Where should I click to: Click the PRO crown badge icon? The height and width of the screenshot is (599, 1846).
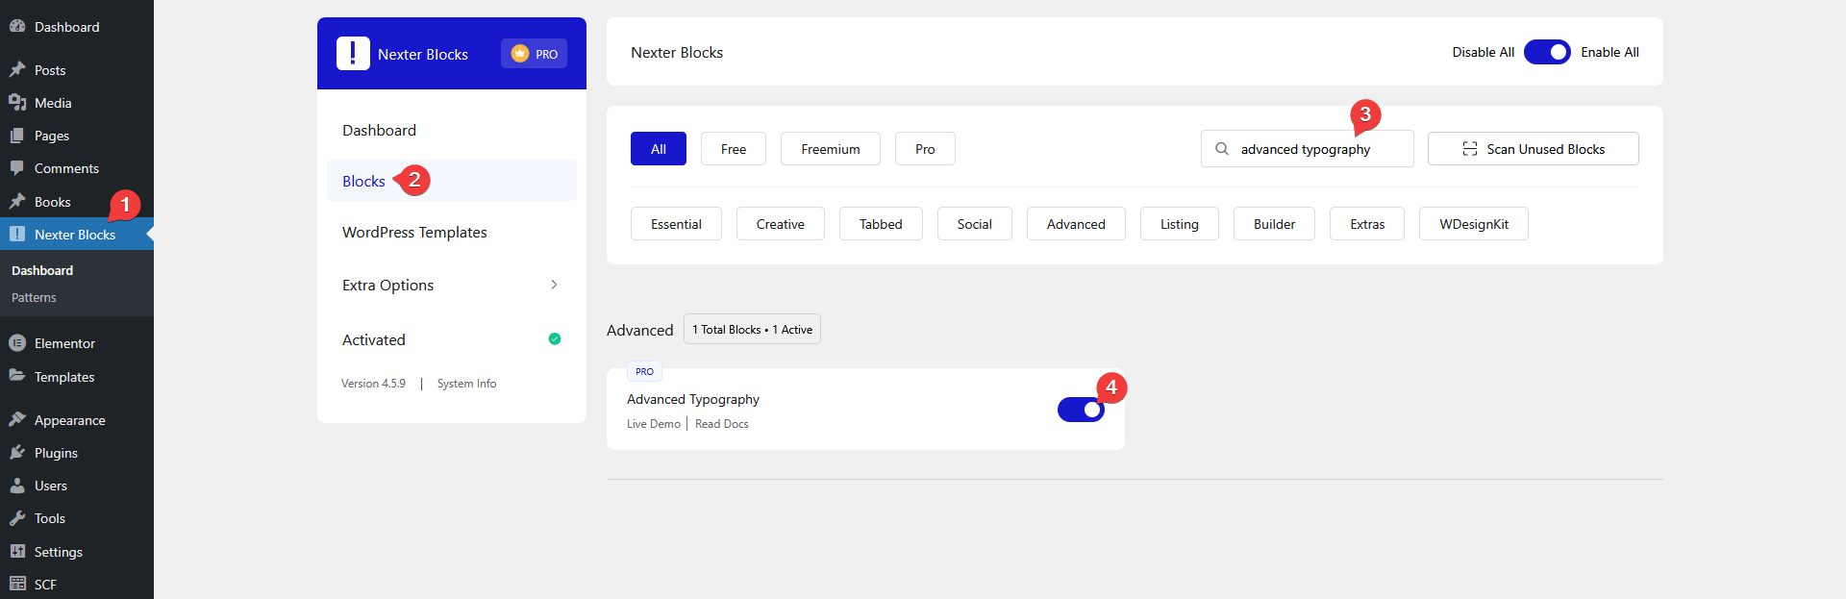coord(520,54)
